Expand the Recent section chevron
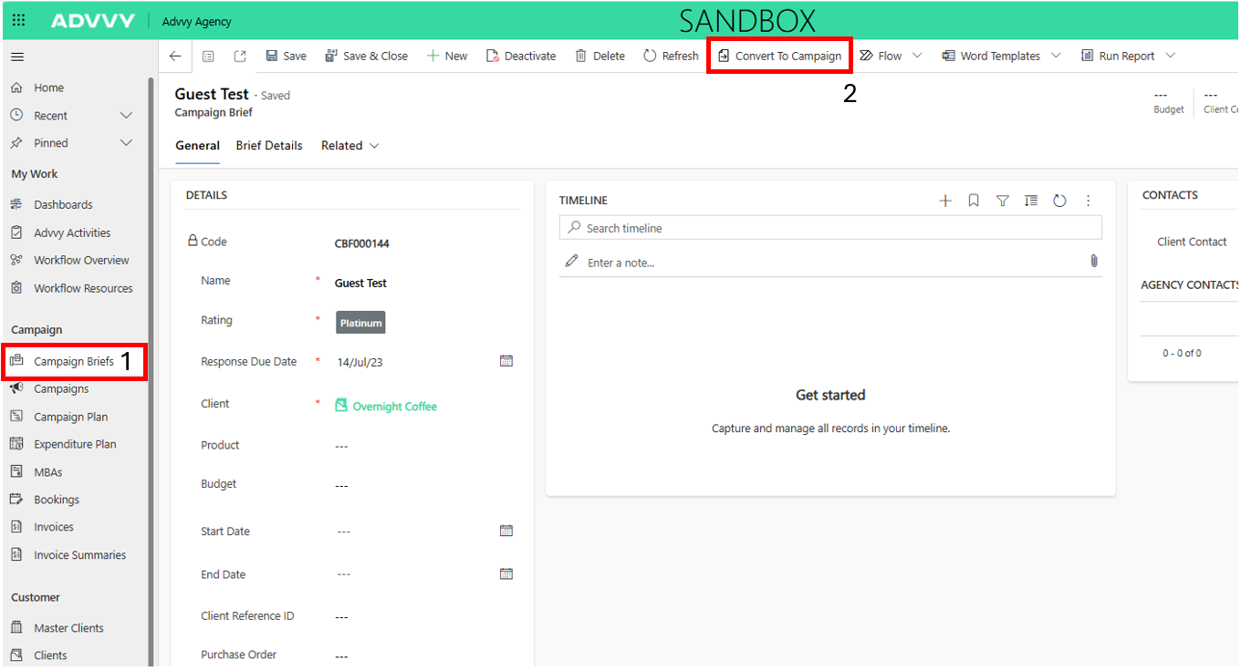Screen dimensions: 1241x671 coord(127,115)
